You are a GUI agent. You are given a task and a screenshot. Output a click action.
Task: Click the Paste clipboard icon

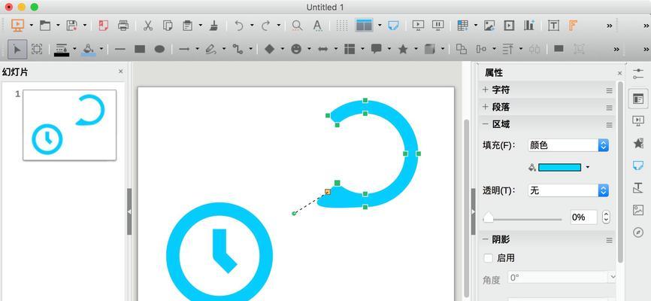tap(187, 26)
